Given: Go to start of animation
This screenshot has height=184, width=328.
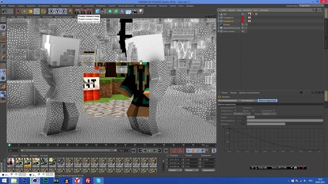Looking at the screenshot, I should click(x=134, y=151).
